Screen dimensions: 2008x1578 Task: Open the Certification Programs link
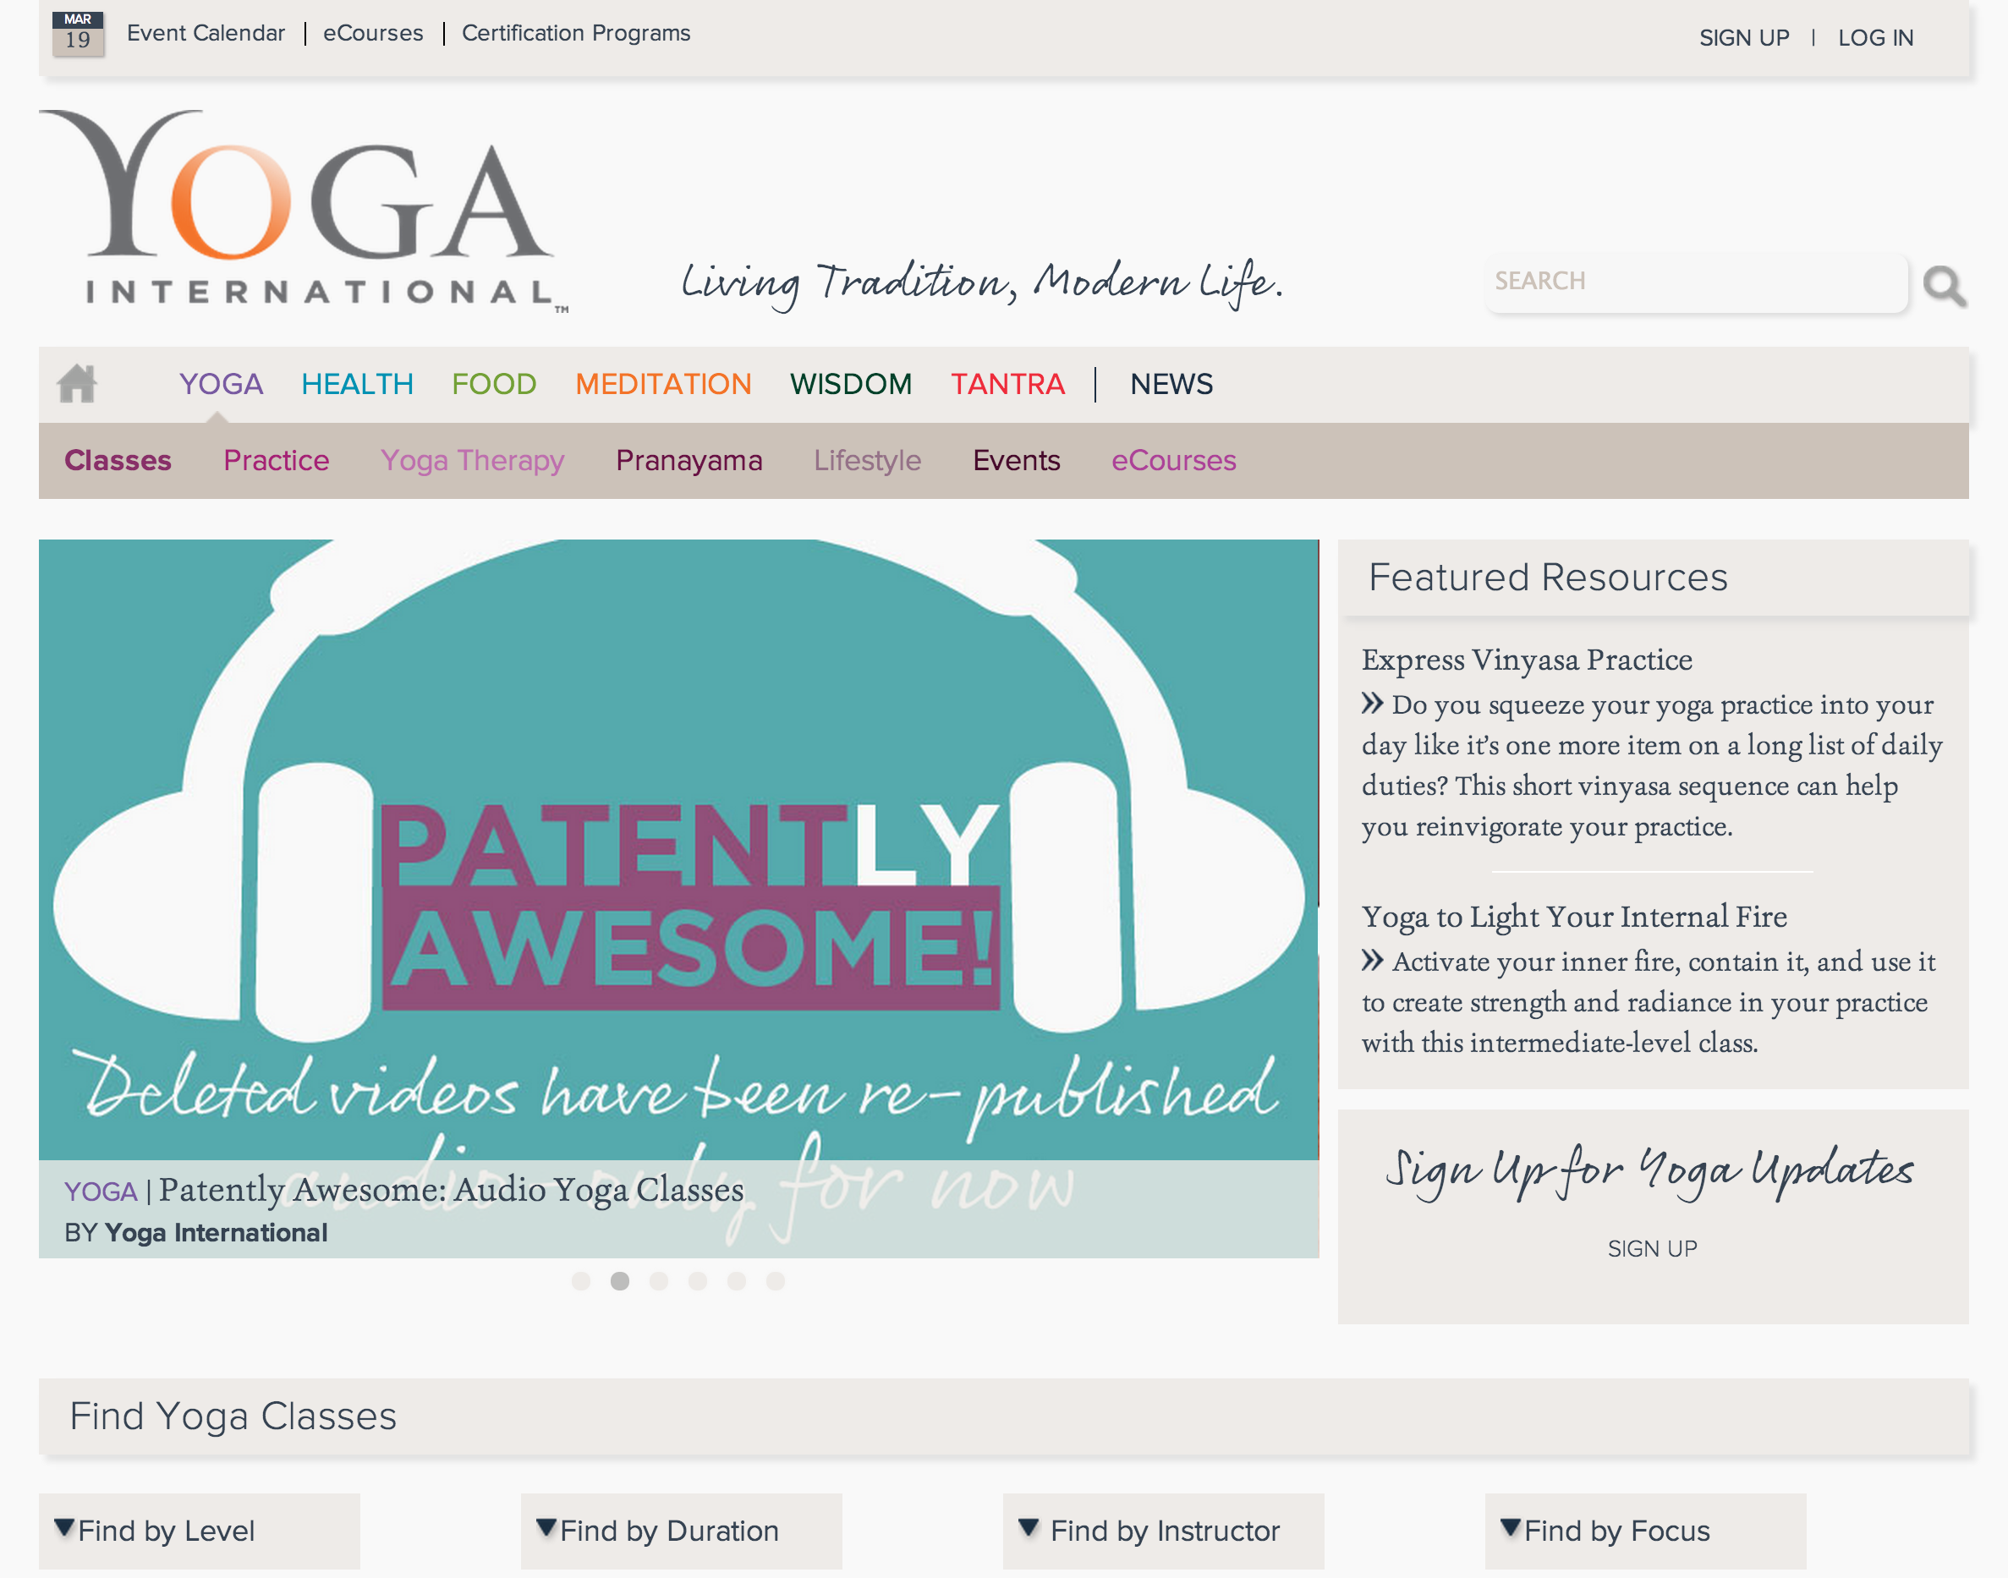pos(576,33)
